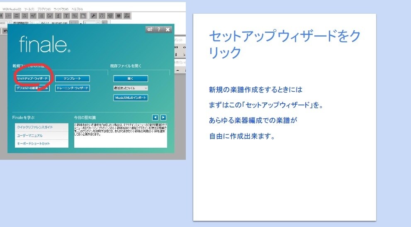Image resolution: width=411 pixels, height=227 pixels.
Task: Select the Resize (%) tool
Action: [x=75, y=16]
